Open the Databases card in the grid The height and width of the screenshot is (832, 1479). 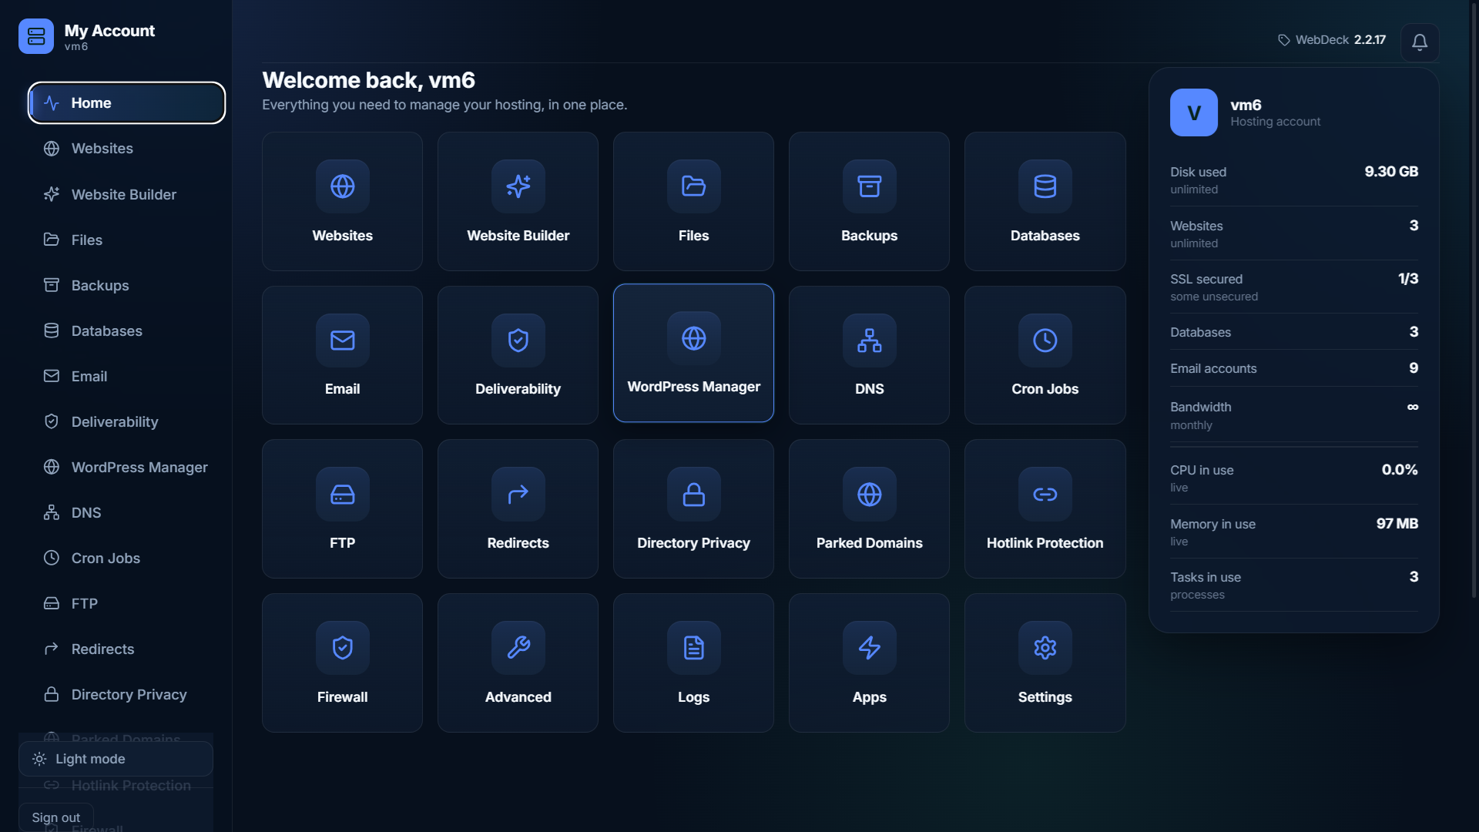click(x=1045, y=201)
